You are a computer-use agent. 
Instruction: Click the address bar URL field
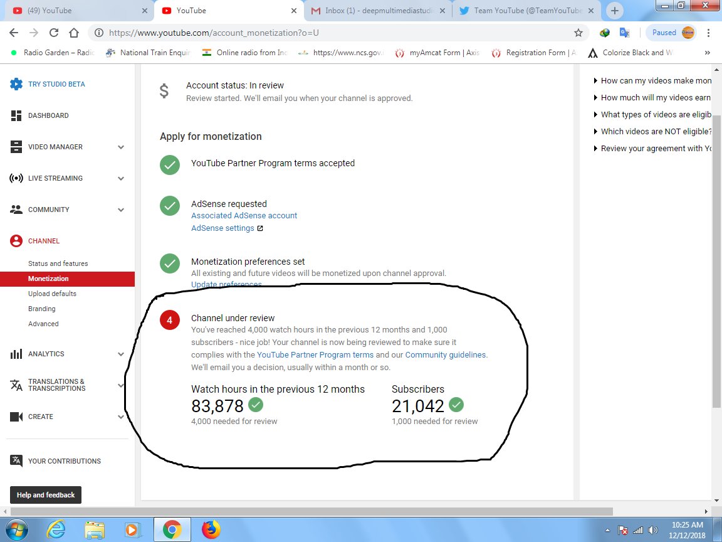(338, 33)
